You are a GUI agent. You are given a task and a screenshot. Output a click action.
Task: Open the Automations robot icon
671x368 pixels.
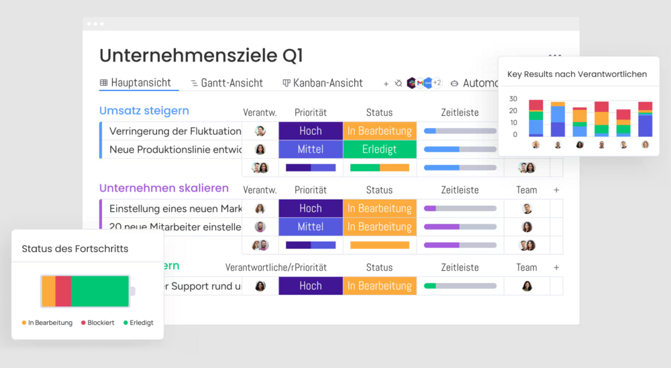(454, 84)
